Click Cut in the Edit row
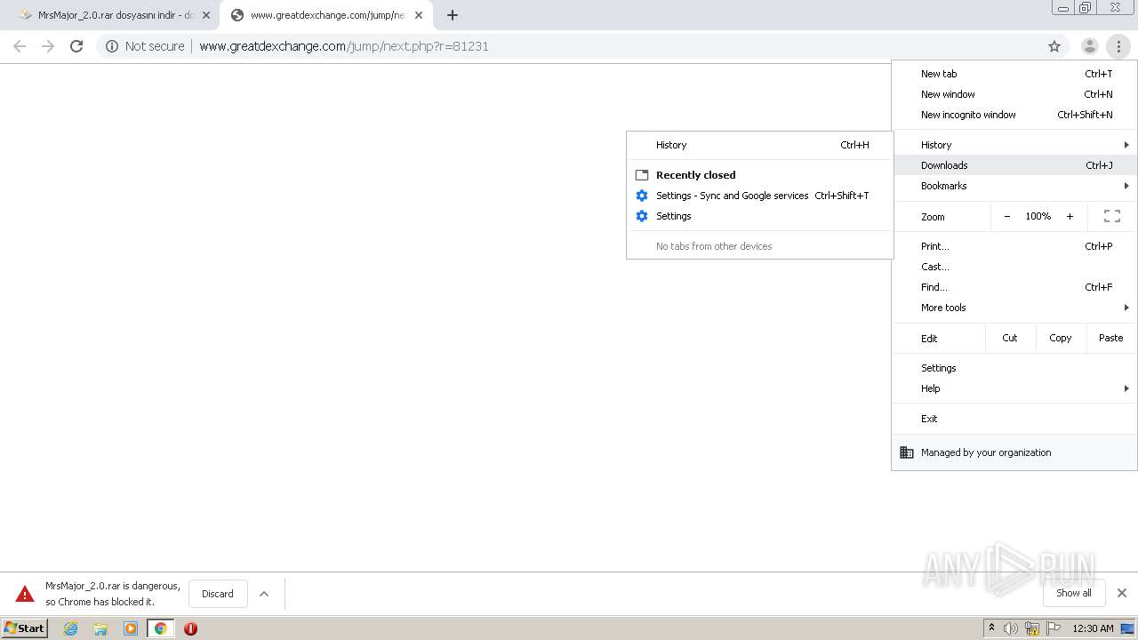Screen dimensions: 1138x640 [1010, 338]
